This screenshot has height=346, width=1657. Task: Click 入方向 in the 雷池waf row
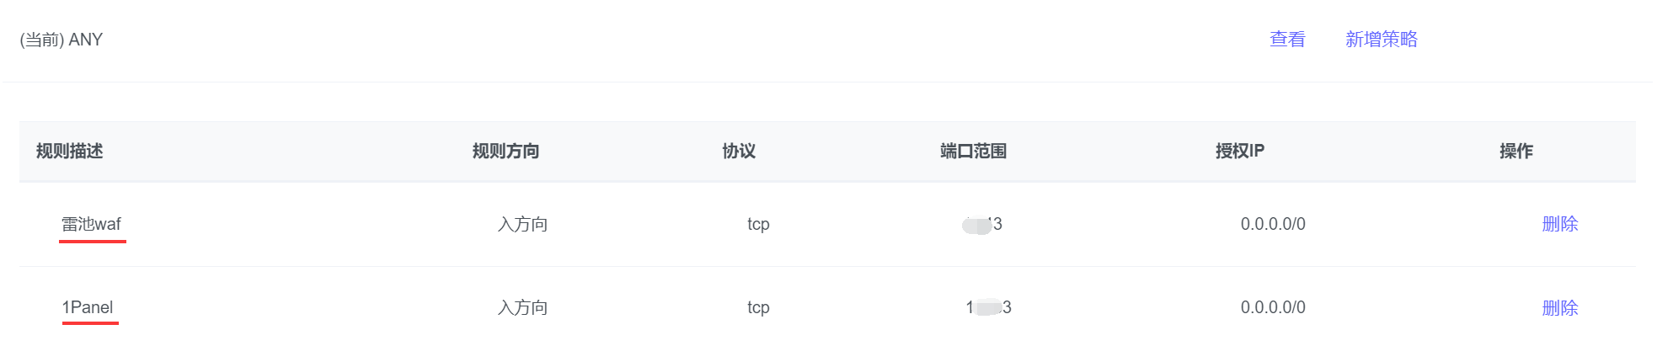click(x=522, y=224)
